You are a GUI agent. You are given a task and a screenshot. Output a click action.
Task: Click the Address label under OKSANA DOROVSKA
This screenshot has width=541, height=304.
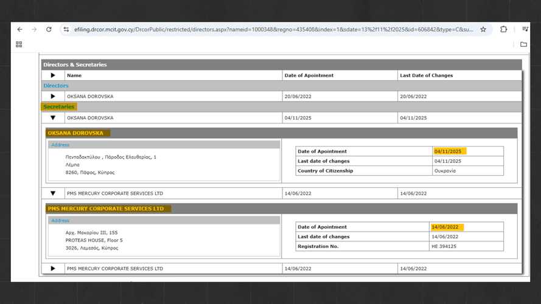60,145
